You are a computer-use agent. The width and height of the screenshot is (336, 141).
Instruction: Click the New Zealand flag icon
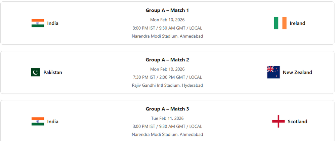click(x=273, y=72)
